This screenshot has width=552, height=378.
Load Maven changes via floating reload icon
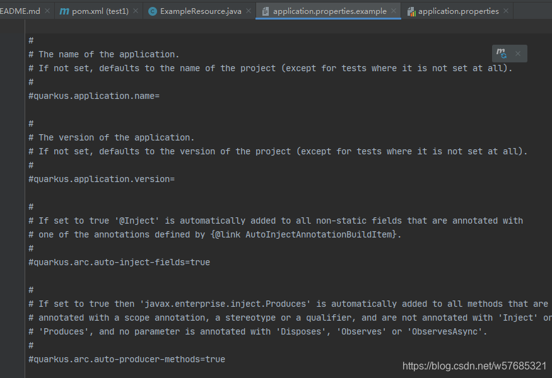tap(502, 54)
